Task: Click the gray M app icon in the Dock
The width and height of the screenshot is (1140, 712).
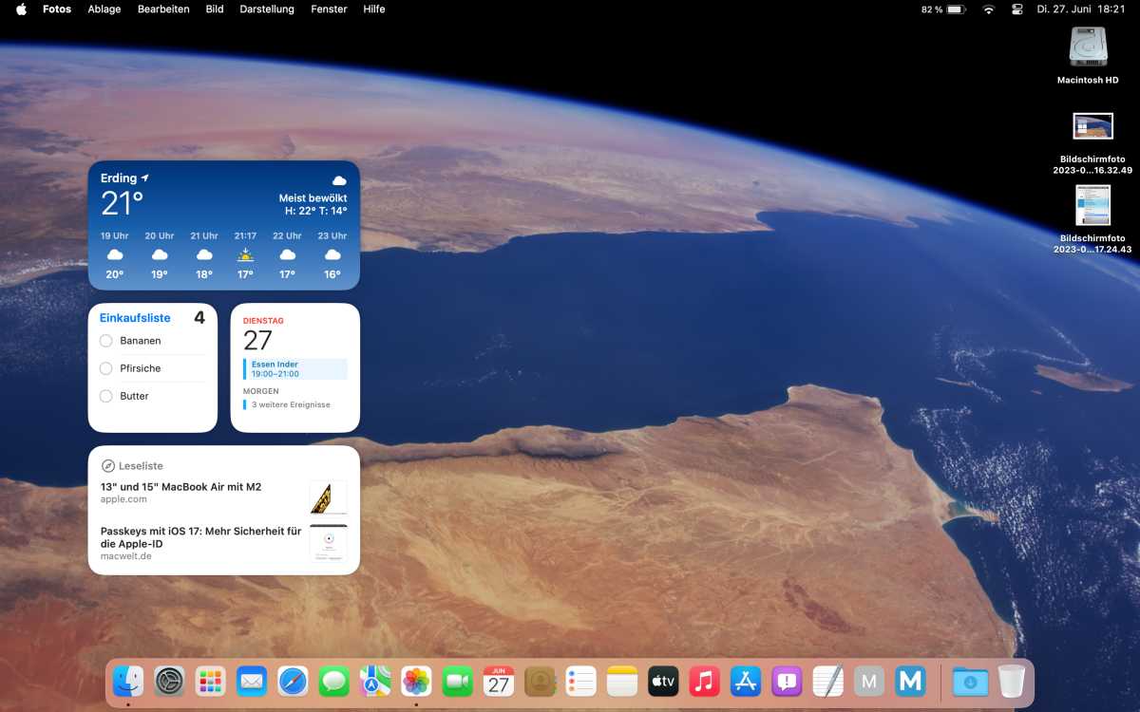Action: [x=869, y=681]
